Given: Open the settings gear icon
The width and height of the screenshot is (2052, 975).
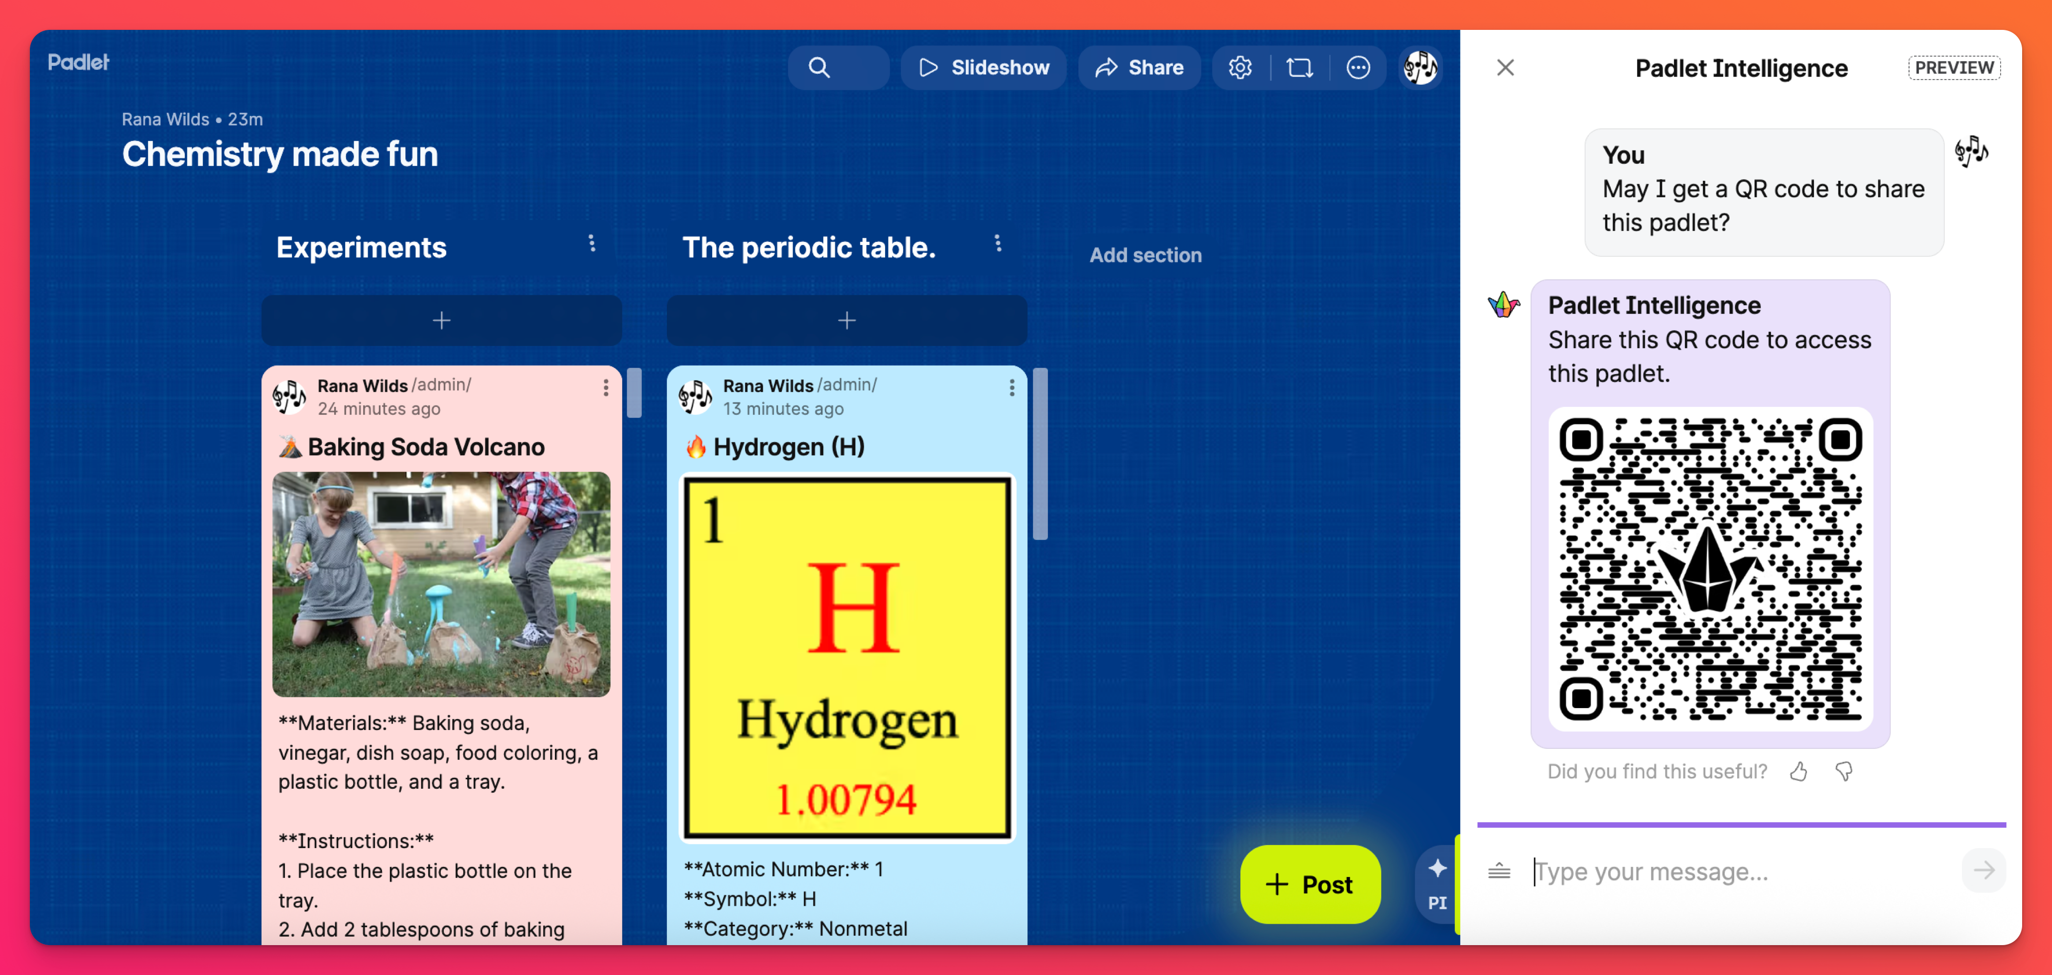Looking at the screenshot, I should [x=1240, y=68].
